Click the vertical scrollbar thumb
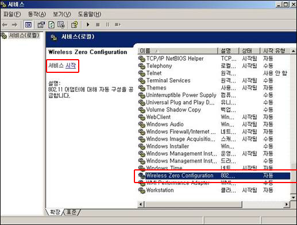The width and height of the screenshot is (297, 225). click(x=293, y=179)
